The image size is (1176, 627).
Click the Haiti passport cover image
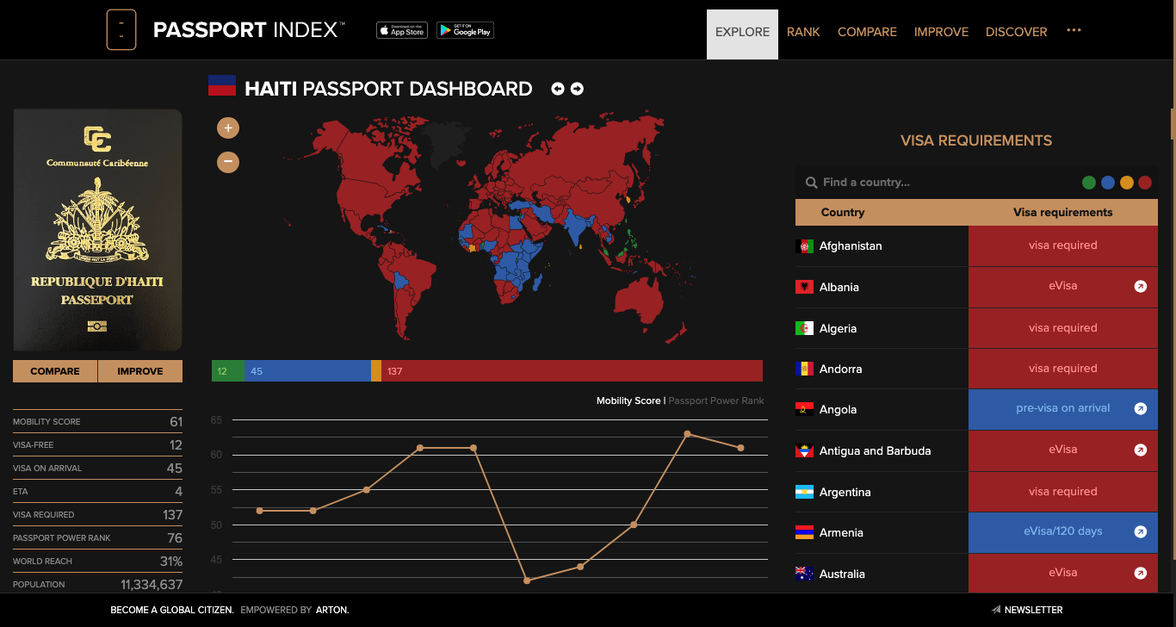[97, 230]
